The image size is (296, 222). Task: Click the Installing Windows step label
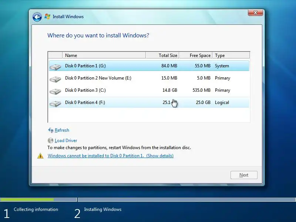tap(103, 209)
